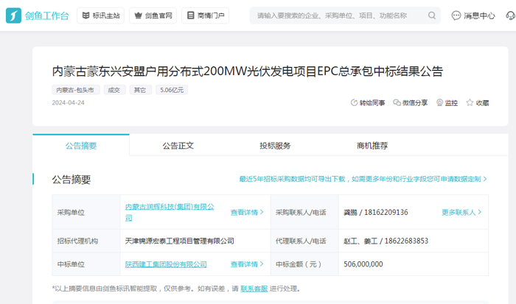This screenshot has width=516, height=304.
Task: Click the 5.06亿元 tag
Action: 172,90
